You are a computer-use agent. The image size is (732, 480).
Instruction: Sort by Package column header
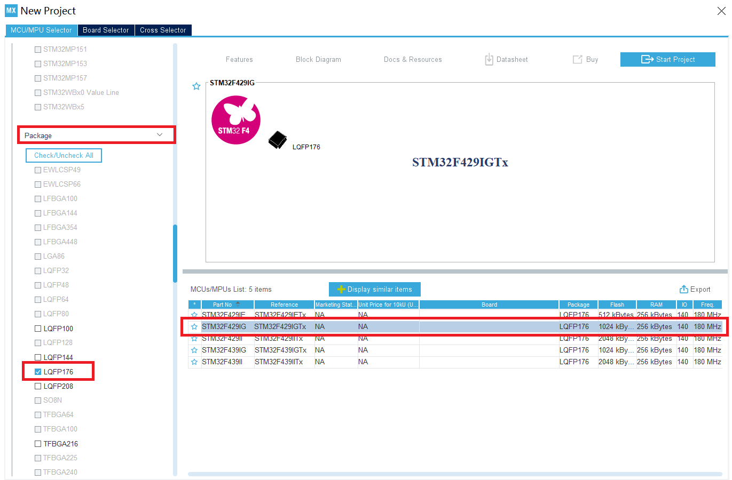[578, 305]
